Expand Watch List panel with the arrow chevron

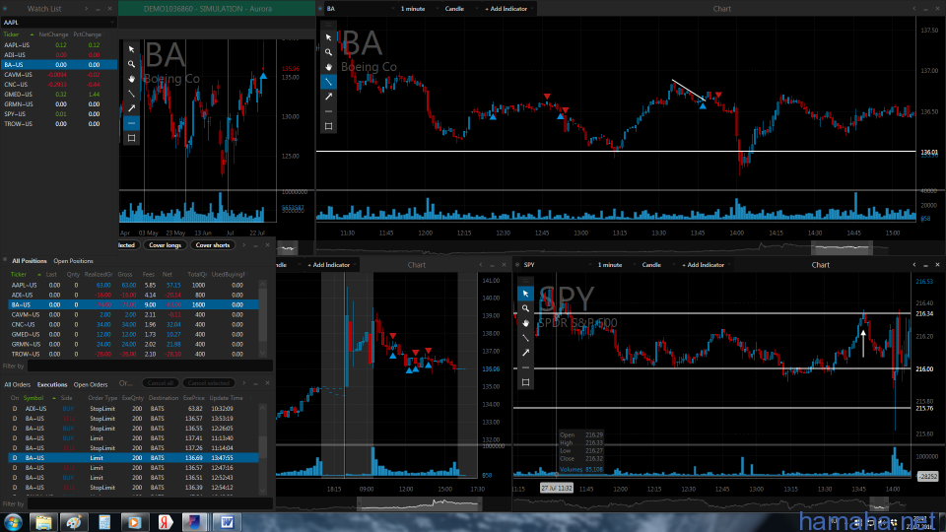pyautogui.click(x=87, y=9)
